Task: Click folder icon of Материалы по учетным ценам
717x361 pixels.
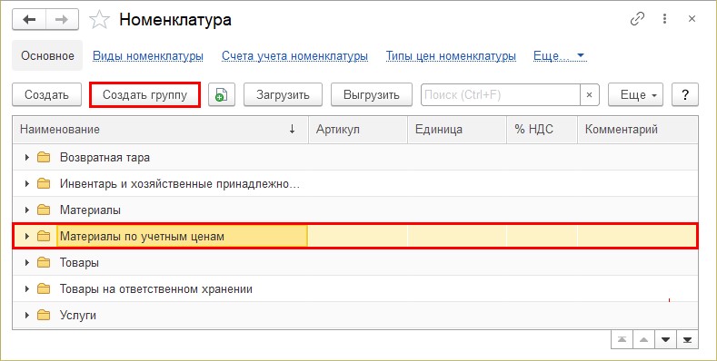Action: click(44, 236)
